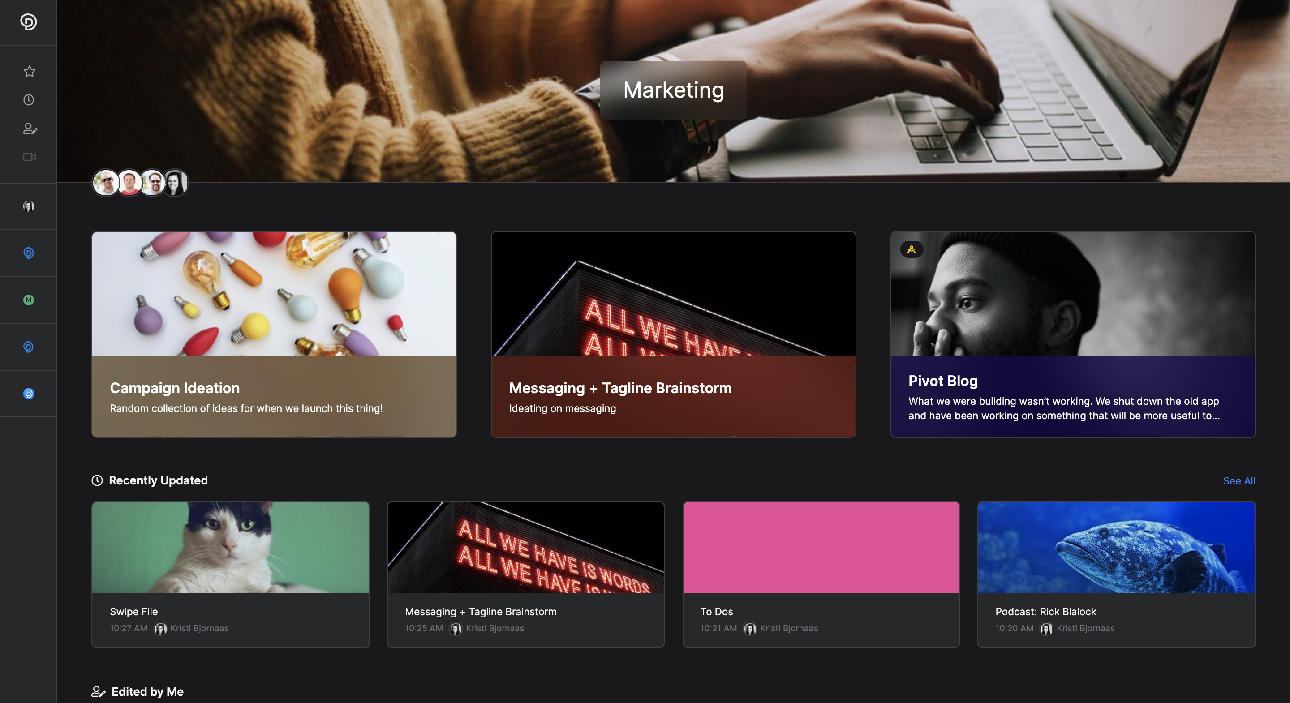Select the solid blue workspace icon in the sidebar
Viewport: 1290px width, 703px height.
29,394
